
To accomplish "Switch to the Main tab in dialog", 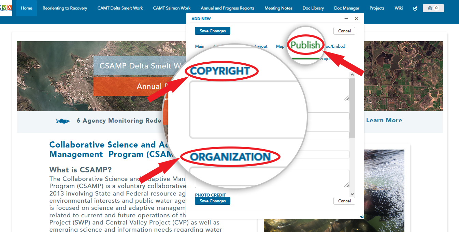I will click(x=200, y=46).
